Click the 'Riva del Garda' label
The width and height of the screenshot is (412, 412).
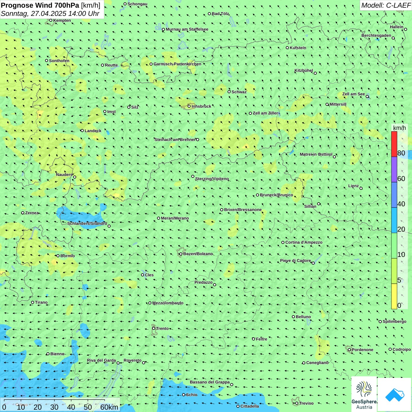[102, 360]
